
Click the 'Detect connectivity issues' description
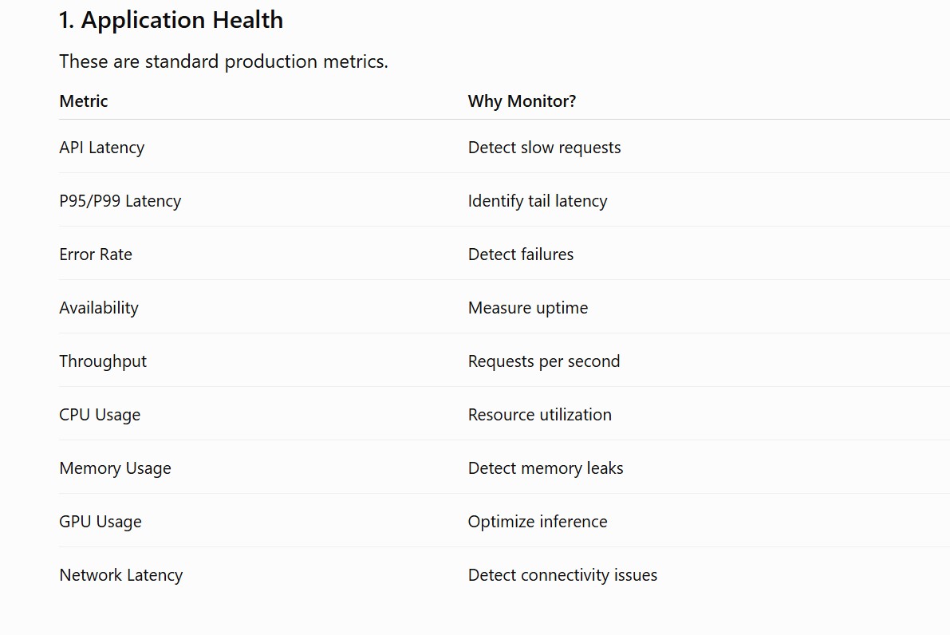click(562, 574)
